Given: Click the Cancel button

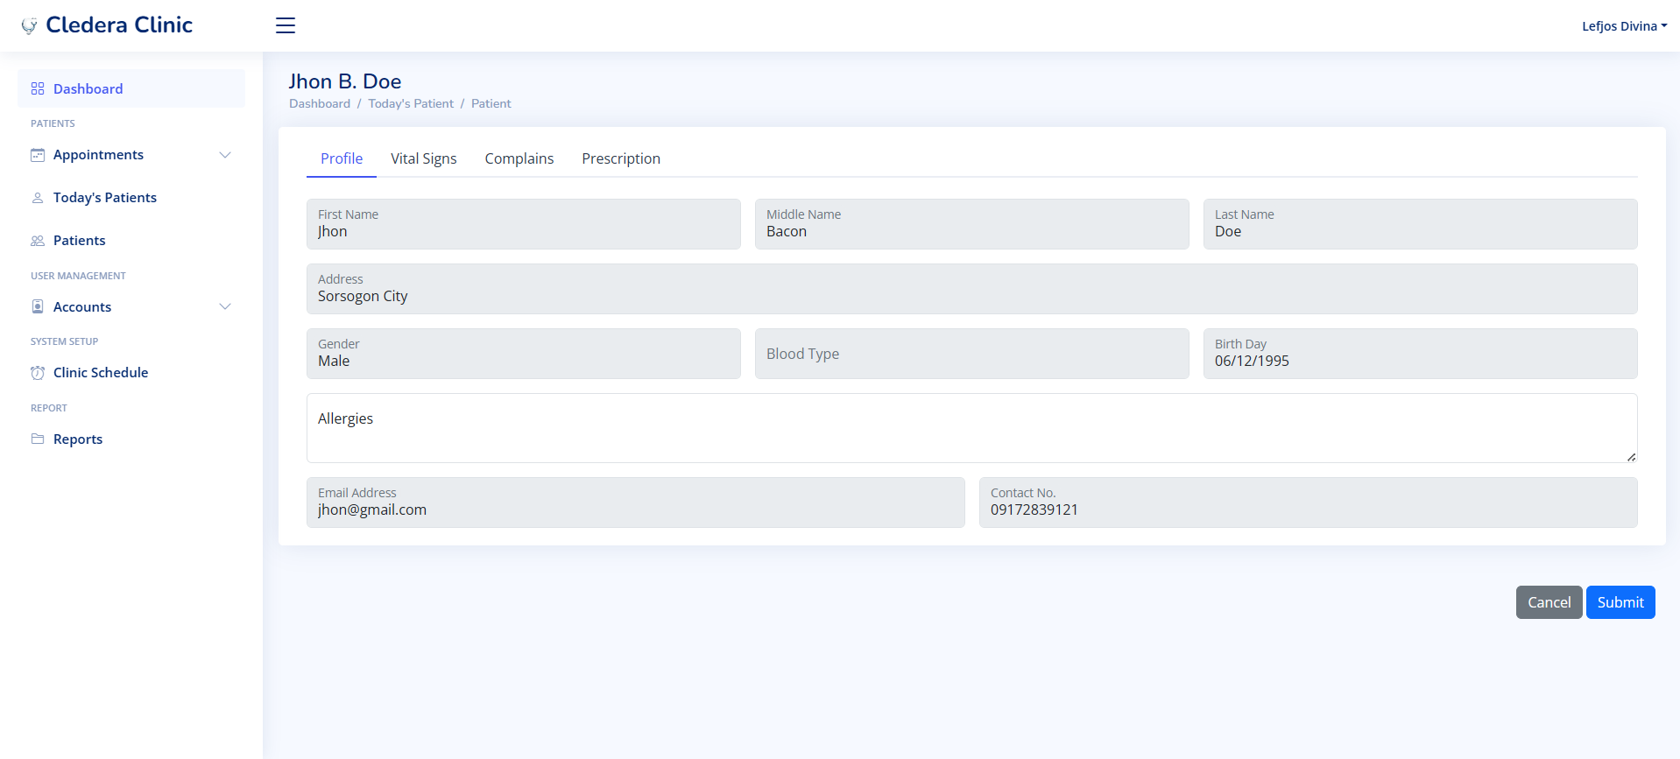Looking at the screenshot, I should coord(1548,602).
